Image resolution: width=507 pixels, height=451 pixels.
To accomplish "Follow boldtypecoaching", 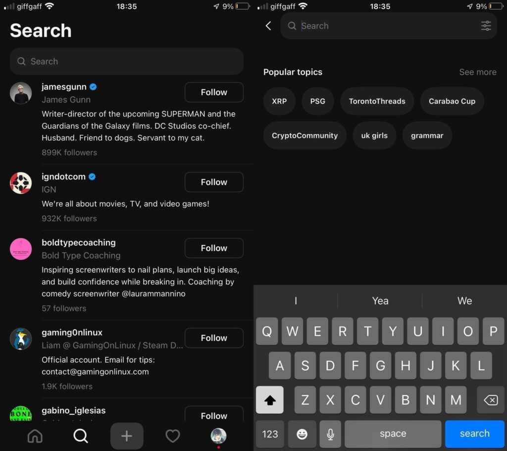I will point(214,248).
